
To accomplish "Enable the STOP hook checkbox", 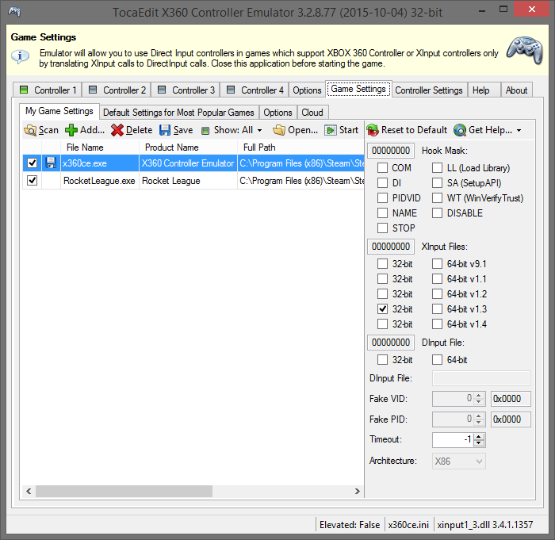I will pos(382,228).
